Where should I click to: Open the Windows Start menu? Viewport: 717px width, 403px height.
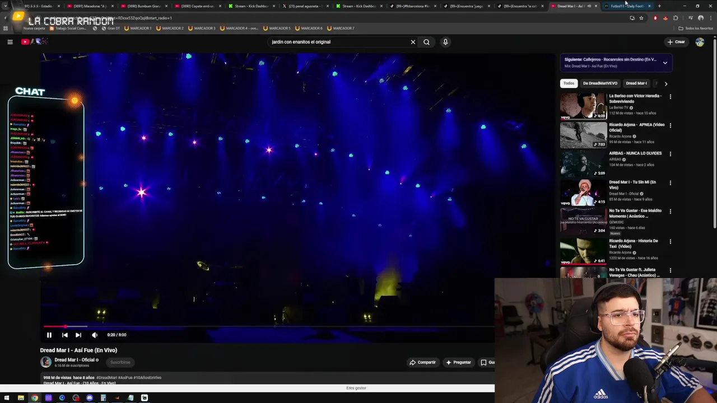click(x=7, y=398)
